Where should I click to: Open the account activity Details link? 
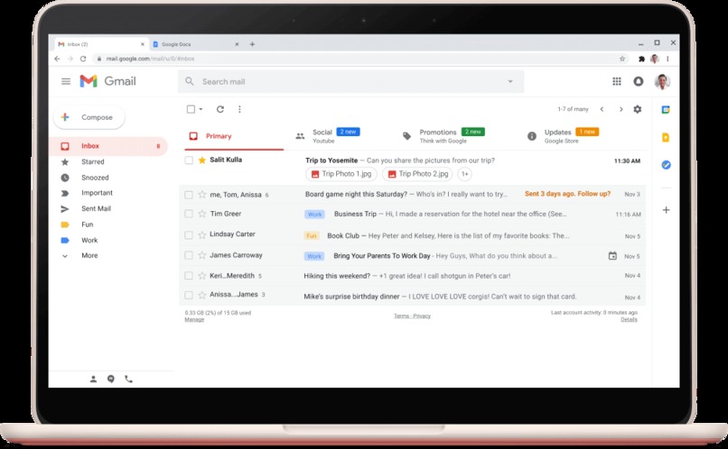629,319
